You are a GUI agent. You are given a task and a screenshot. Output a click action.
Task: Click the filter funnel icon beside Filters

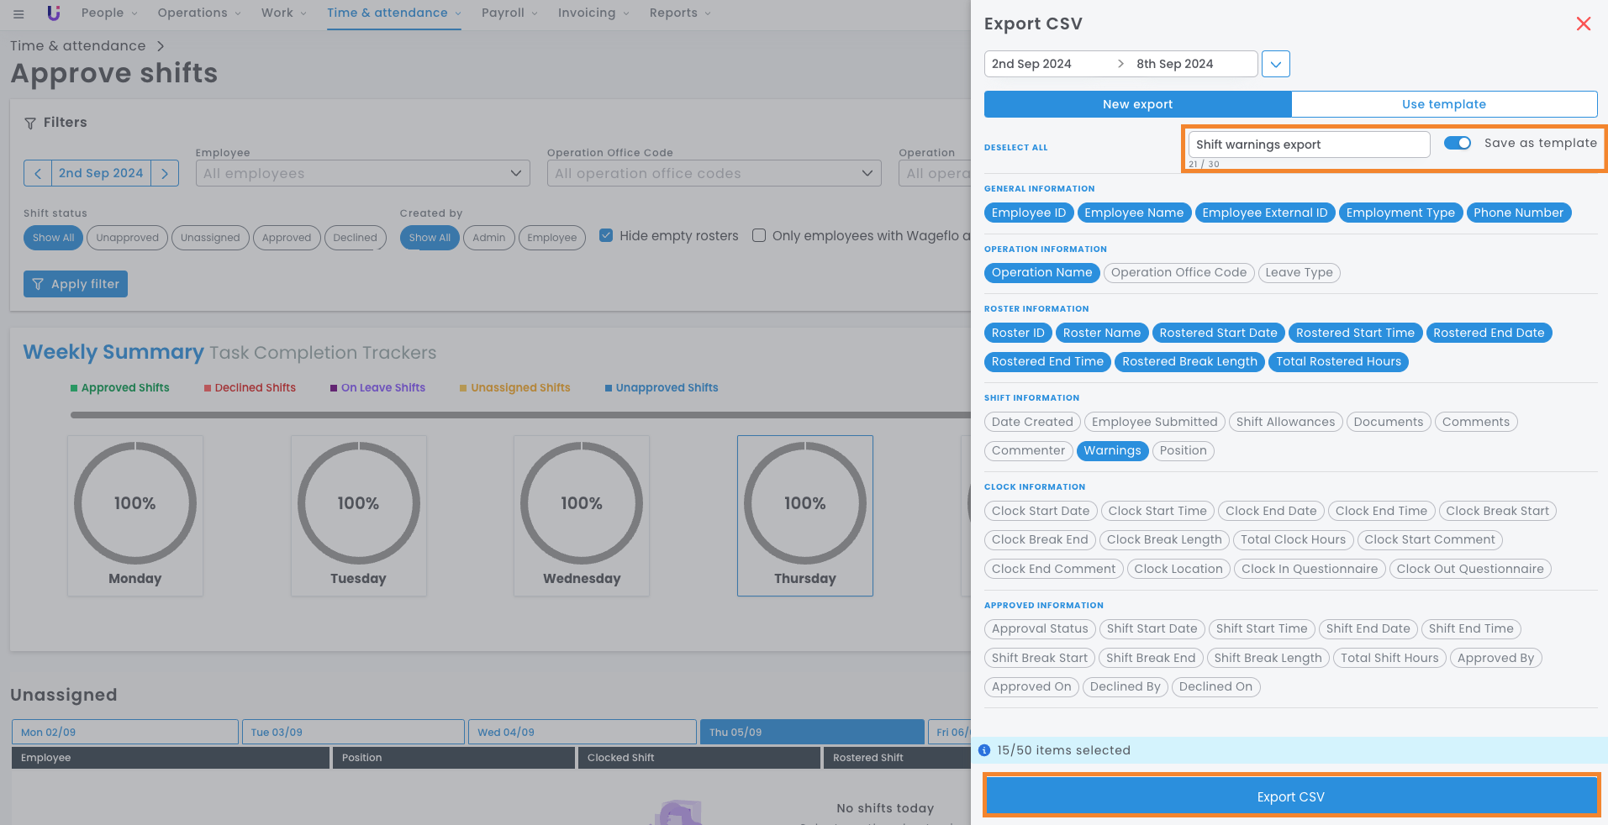[30, 123]
